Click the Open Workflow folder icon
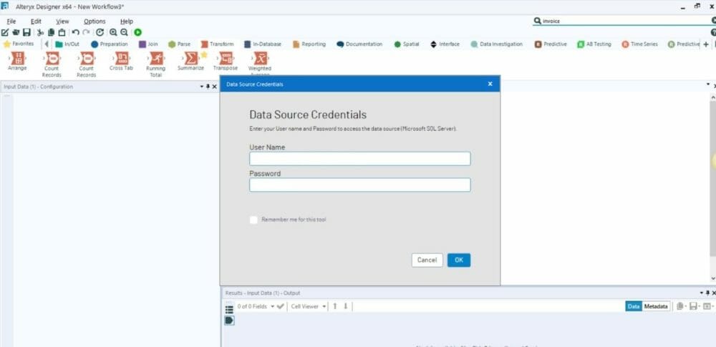The height and width of the screenshot is (347, 716). 16,32
